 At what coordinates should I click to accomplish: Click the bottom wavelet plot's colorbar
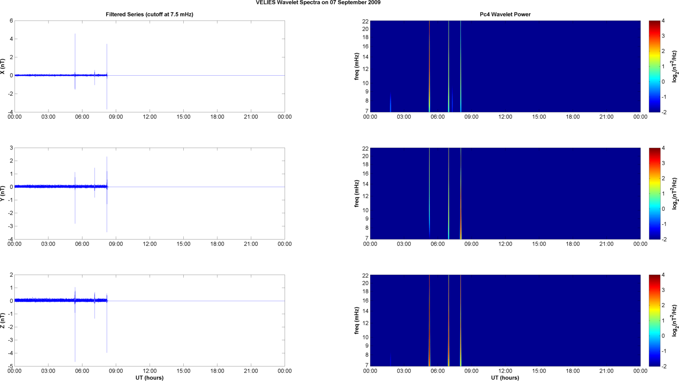click(654, 321)
